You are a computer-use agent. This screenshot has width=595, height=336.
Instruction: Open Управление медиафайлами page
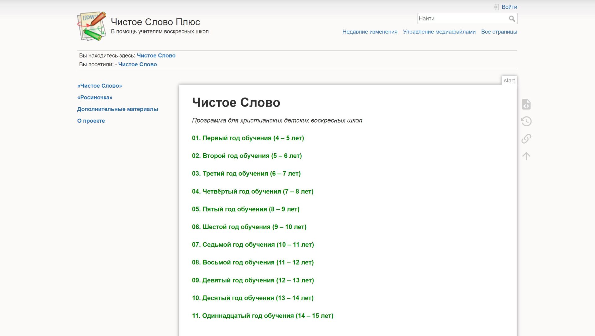tap(439, 32)
